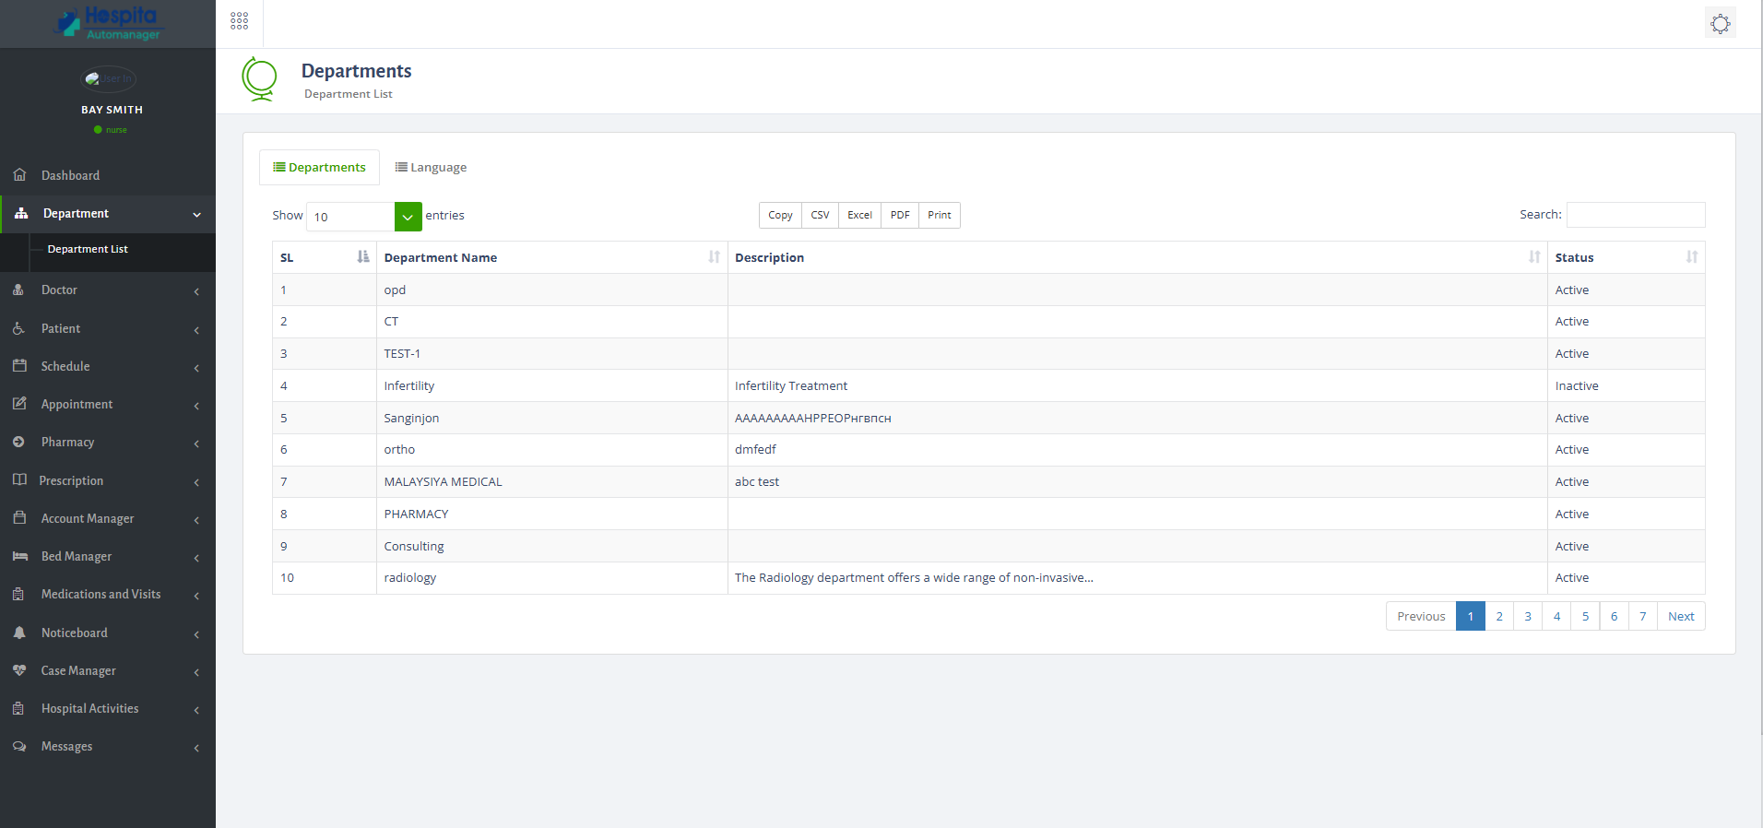This screenshot has width=1763, height=828.
Task: Open the apps grid menu icon
Action: point(239,21)
